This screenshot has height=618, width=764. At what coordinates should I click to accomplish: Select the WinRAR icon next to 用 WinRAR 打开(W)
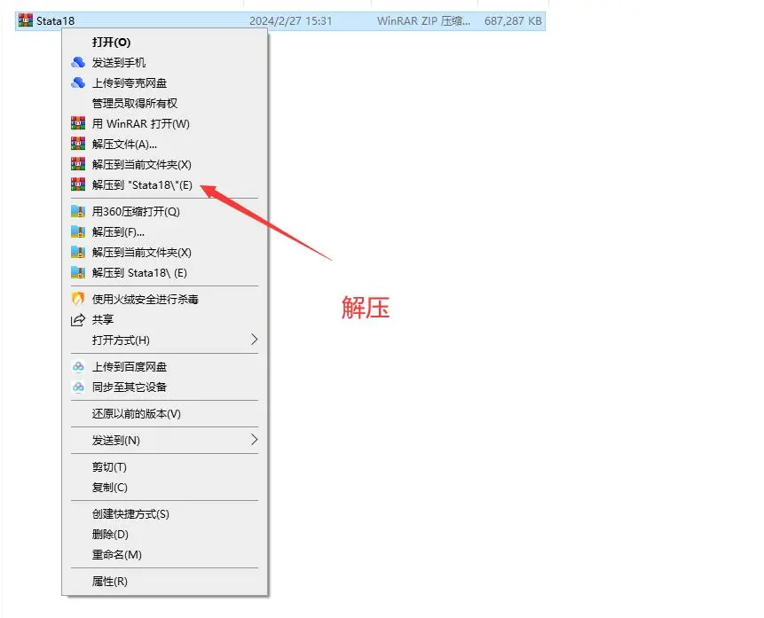78,122
